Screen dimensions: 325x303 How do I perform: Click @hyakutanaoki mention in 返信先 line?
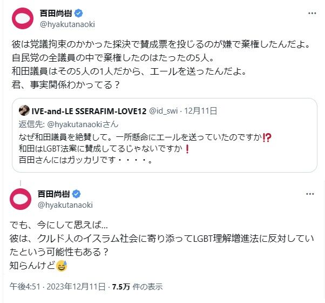[83, 124]
